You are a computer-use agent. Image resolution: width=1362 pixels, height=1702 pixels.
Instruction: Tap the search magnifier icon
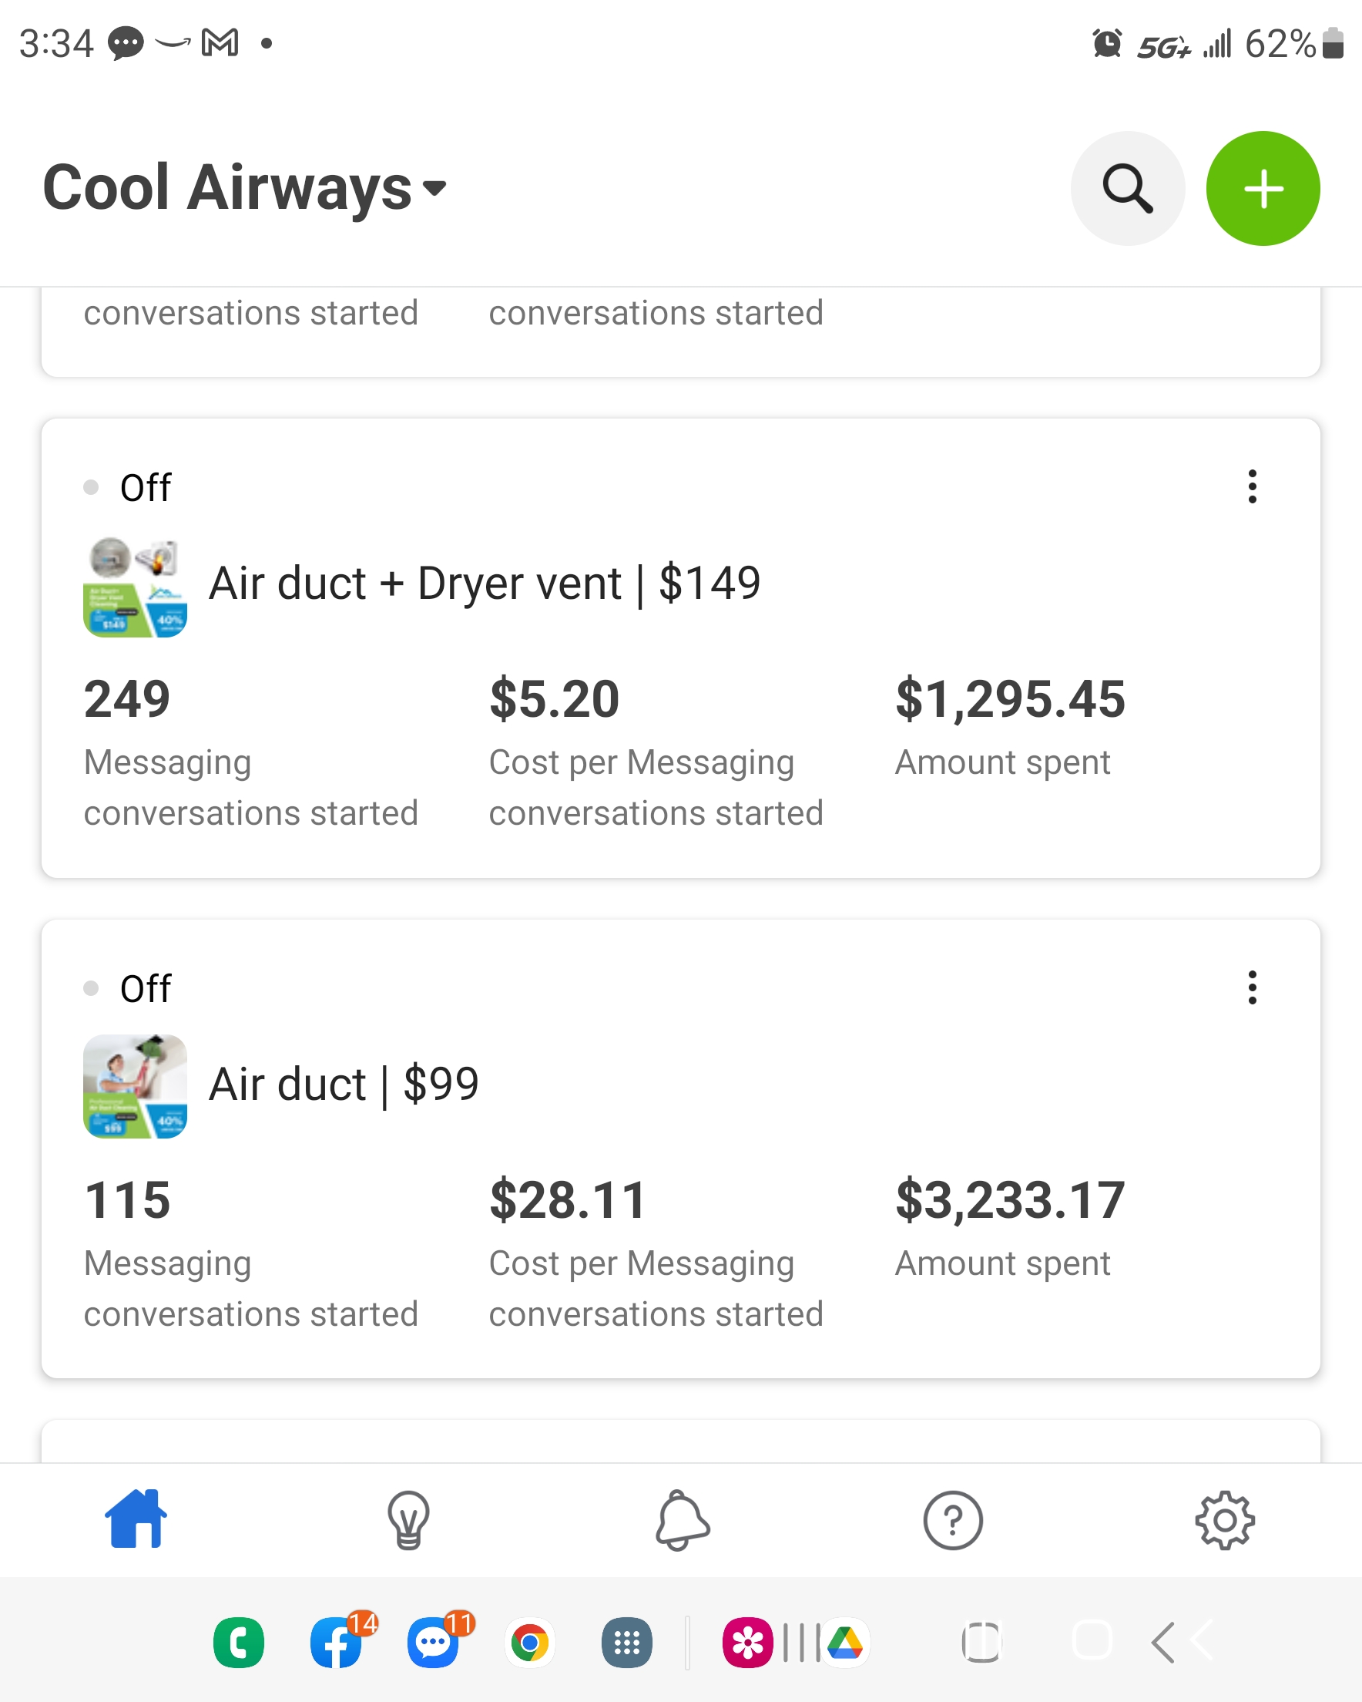1128,188
